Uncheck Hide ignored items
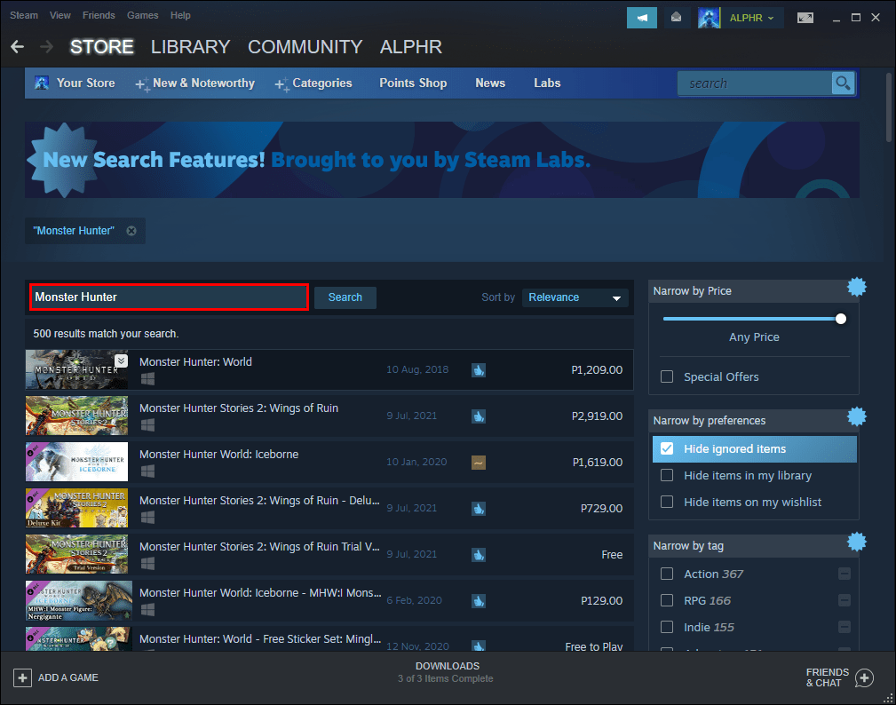This screenshot has height=705, width=896. point(666,448)
